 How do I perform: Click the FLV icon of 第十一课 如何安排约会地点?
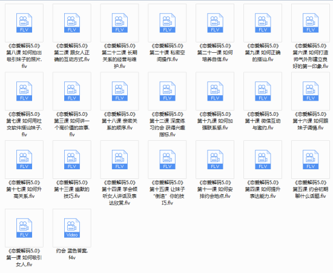click(x=215, y=160)
